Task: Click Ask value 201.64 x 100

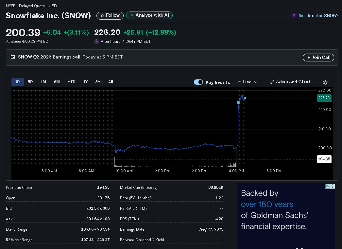Action: tap(98, 219)
